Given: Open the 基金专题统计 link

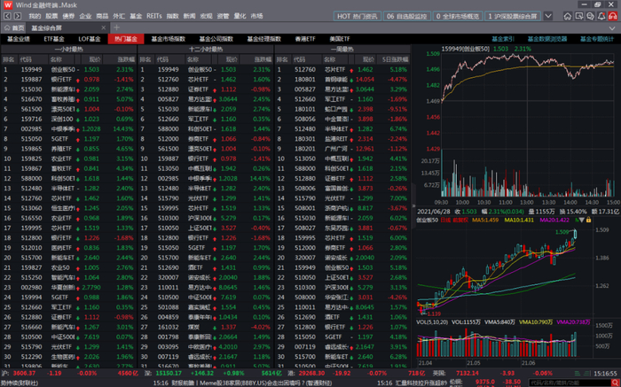Looking at the screenshot, I should pos(597,39).
